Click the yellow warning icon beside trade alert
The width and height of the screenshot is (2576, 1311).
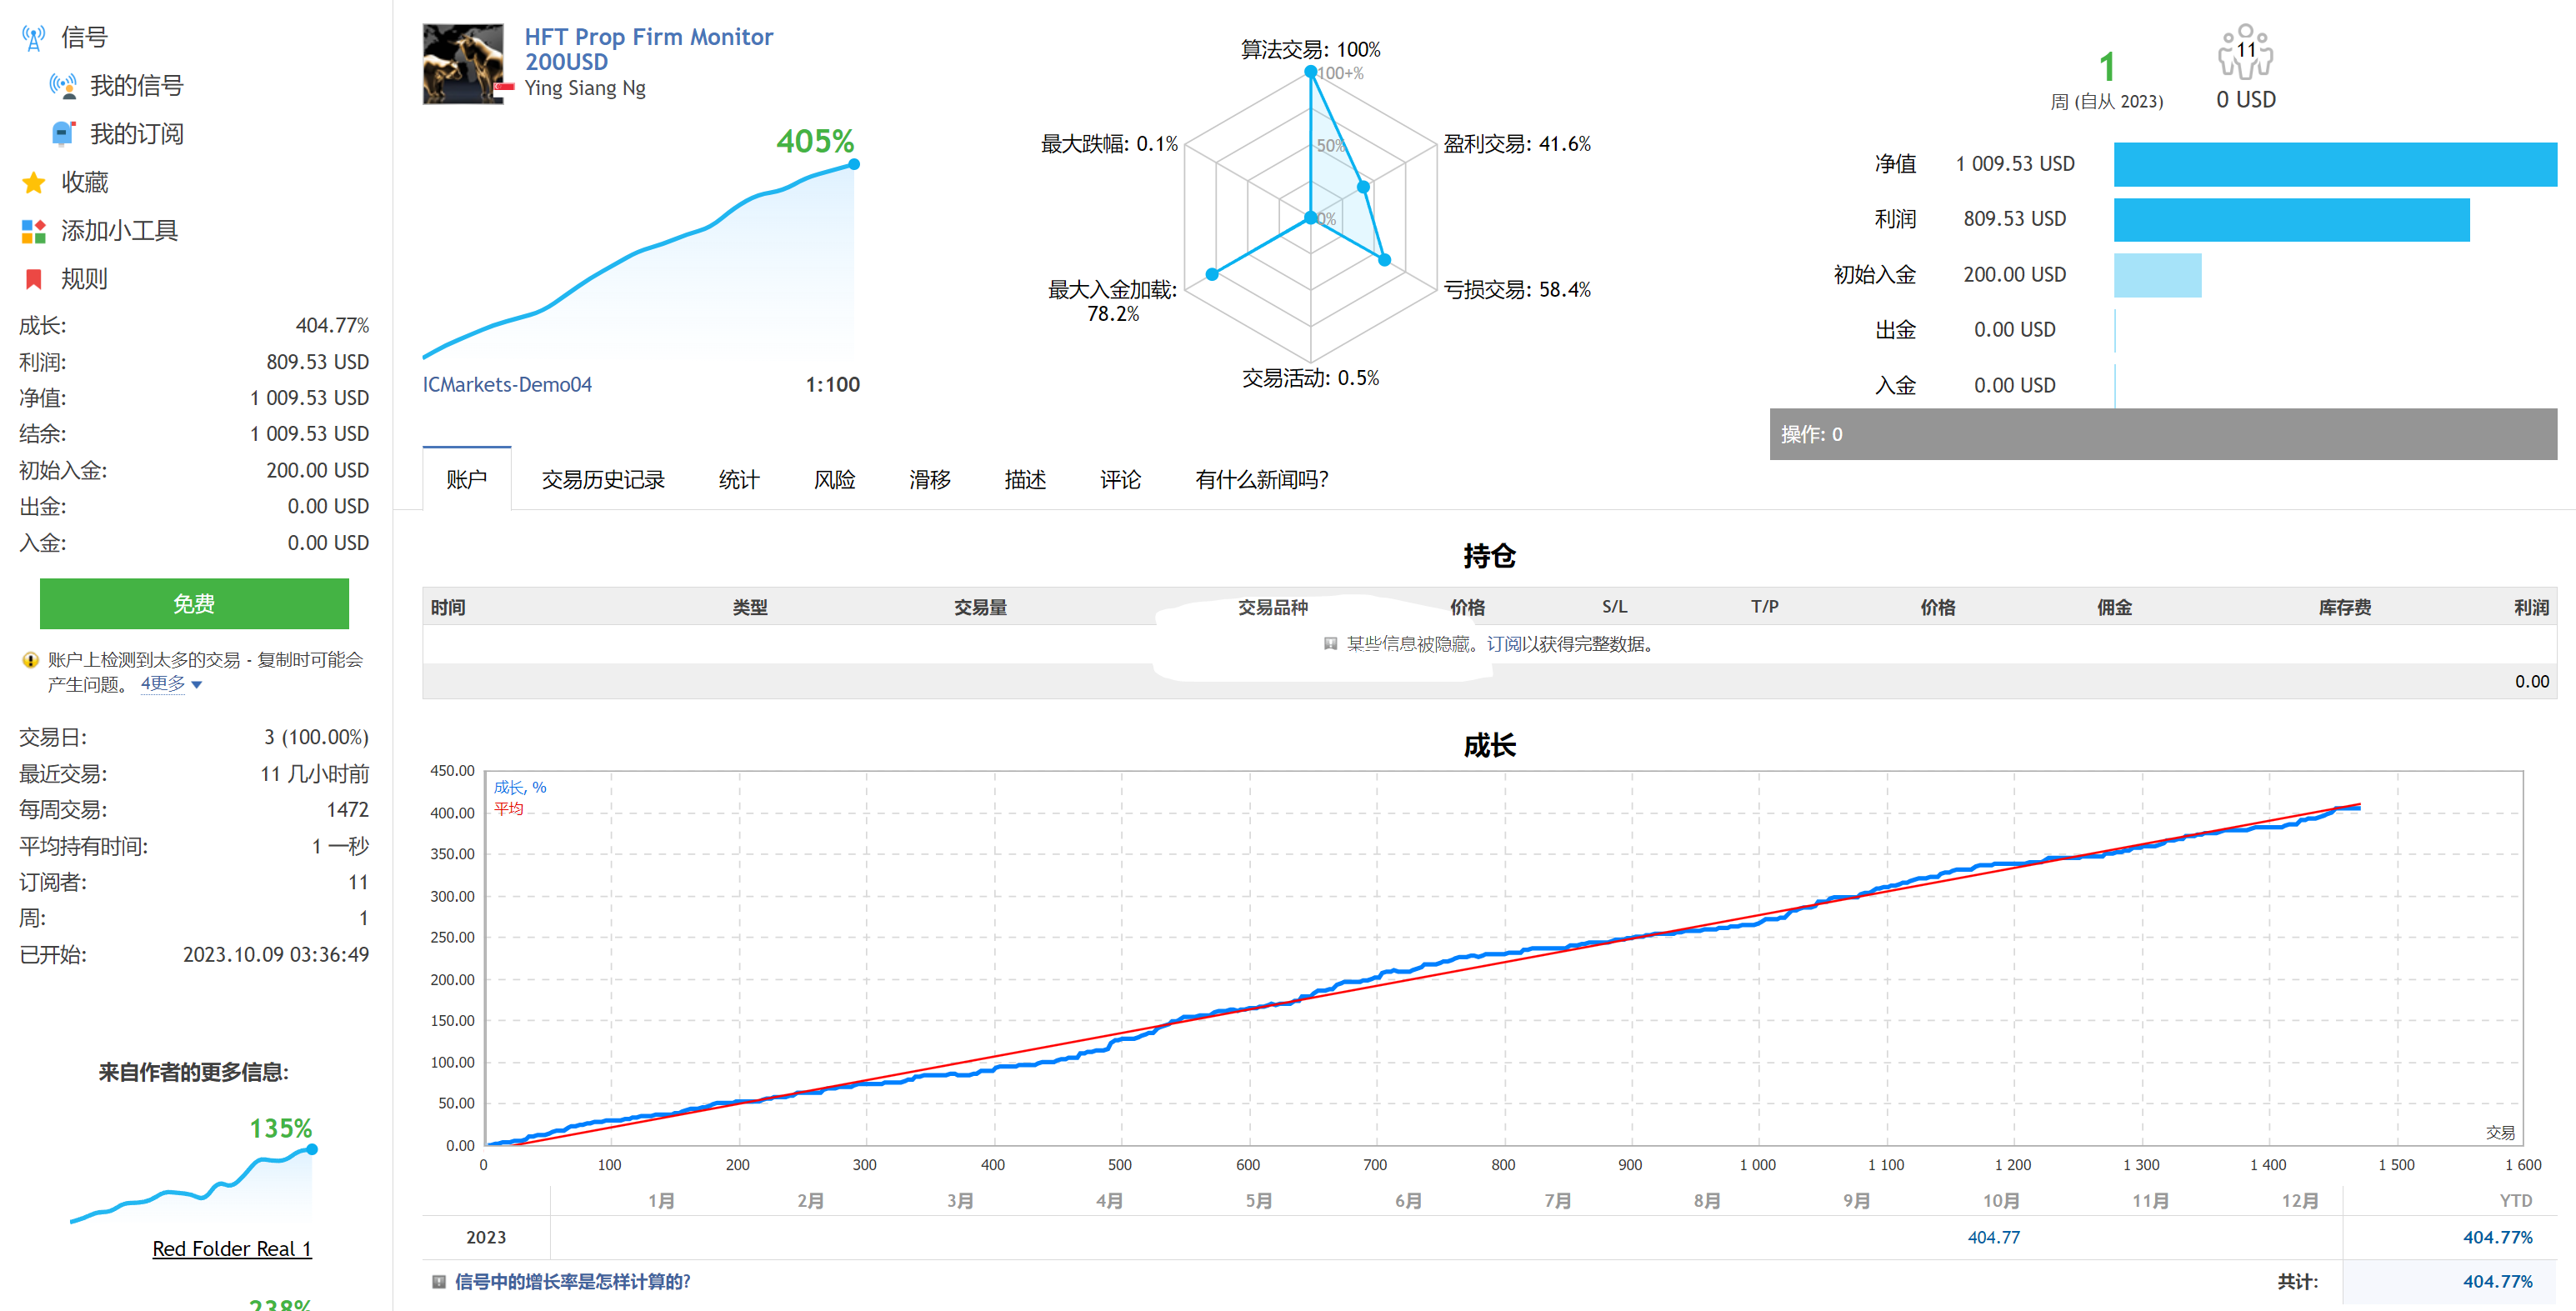[x=30, y=660]
